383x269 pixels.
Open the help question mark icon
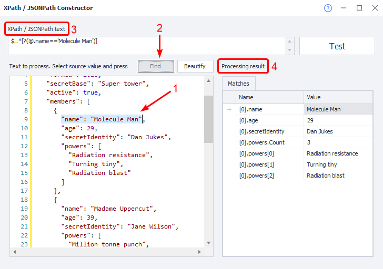328,8
